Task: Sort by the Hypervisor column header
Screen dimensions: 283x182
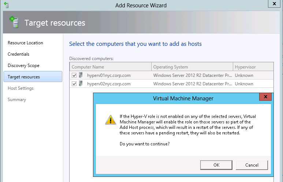Action: tap(253, 67)
